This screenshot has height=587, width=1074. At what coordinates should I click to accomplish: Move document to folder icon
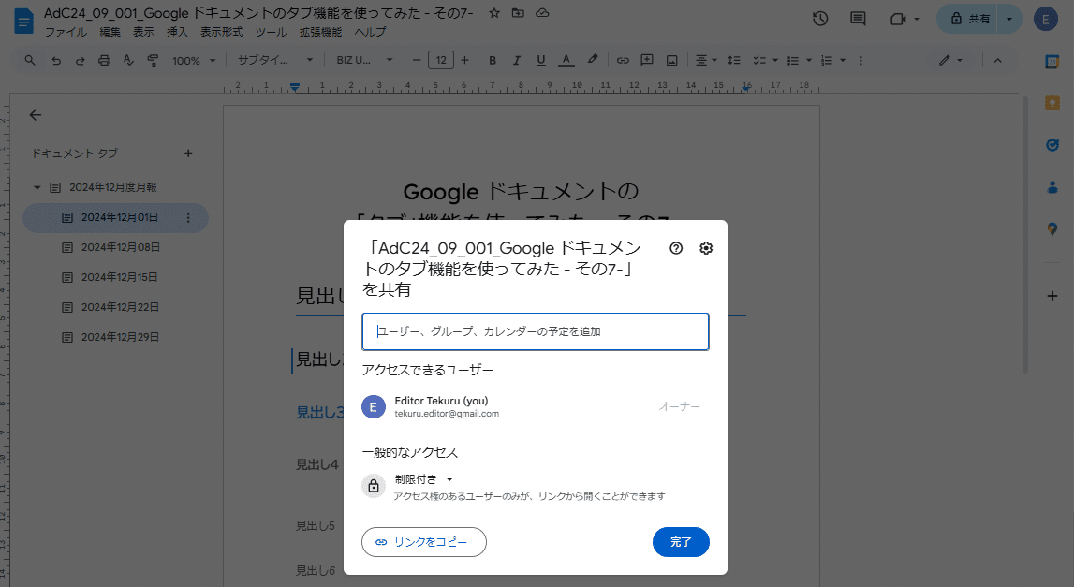[518, 13]
